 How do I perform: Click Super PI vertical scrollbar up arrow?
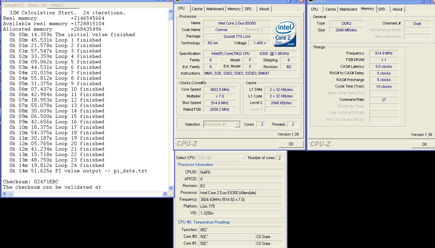click(171, 12)
